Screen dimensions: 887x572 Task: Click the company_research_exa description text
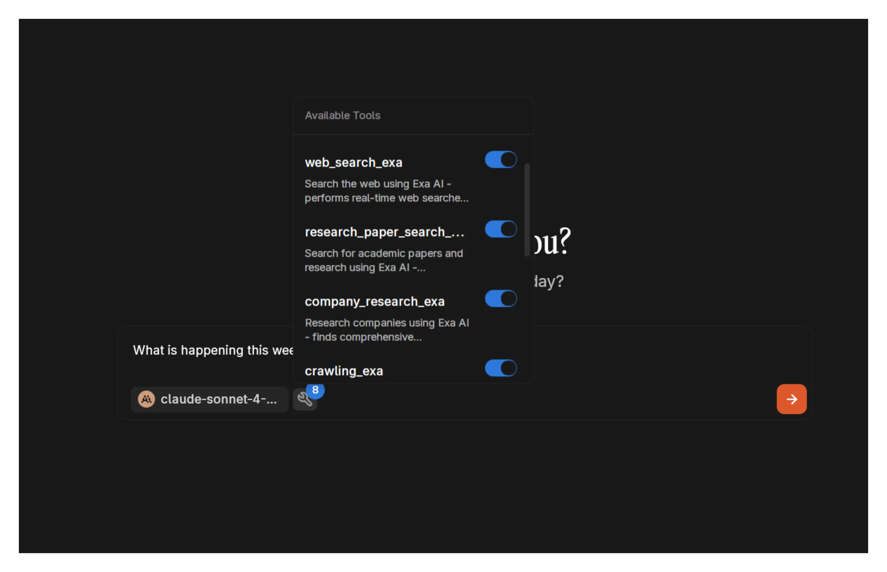(387, 330)
